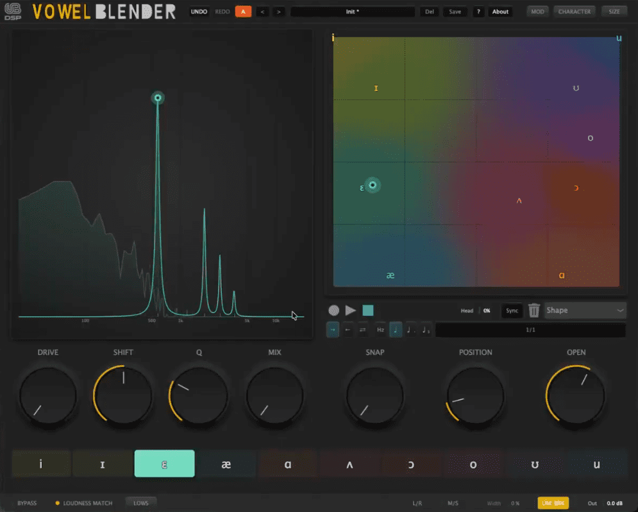Screen dimensions: 638x512
Task: Click the MIX knob
Action: [x=274, y=396]
